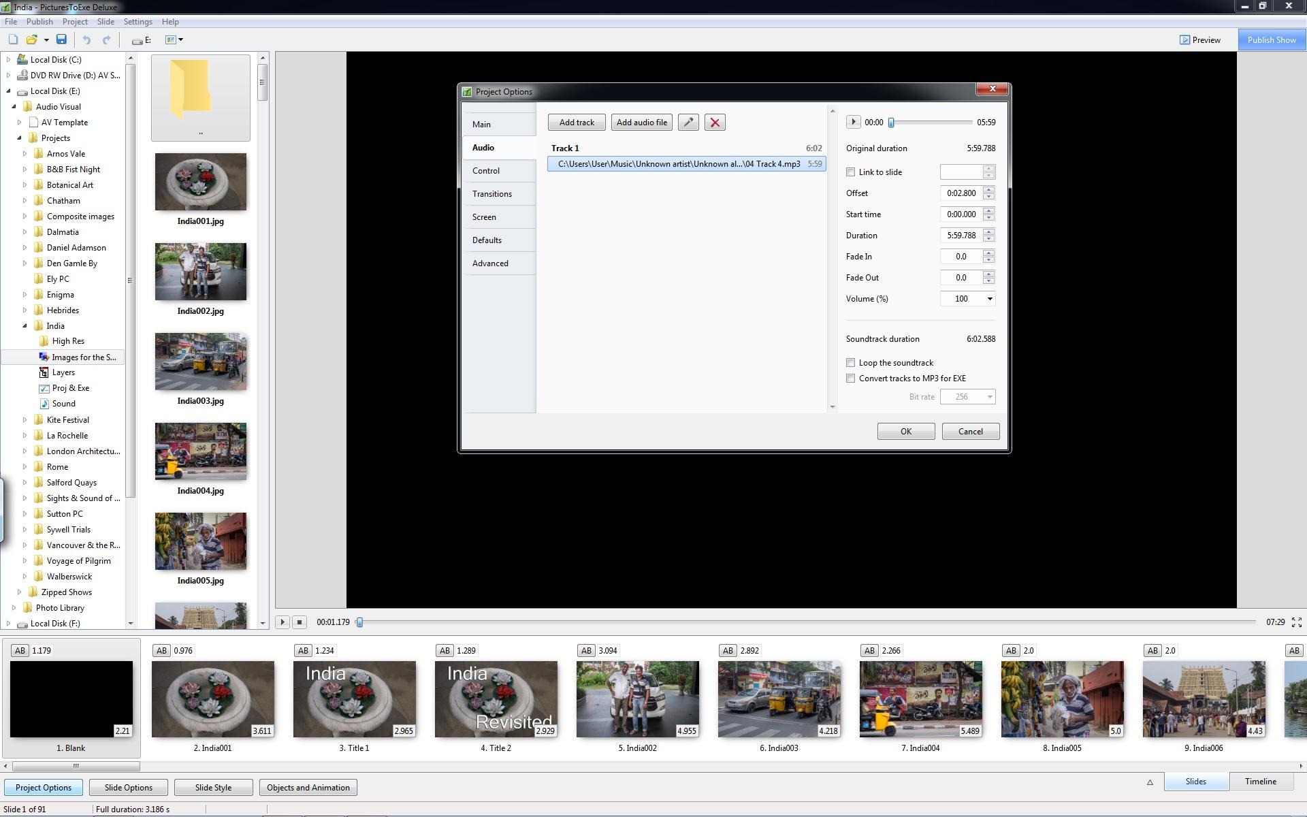
Task: Expand the Kite Festival folder
Action: coord(25,420)
